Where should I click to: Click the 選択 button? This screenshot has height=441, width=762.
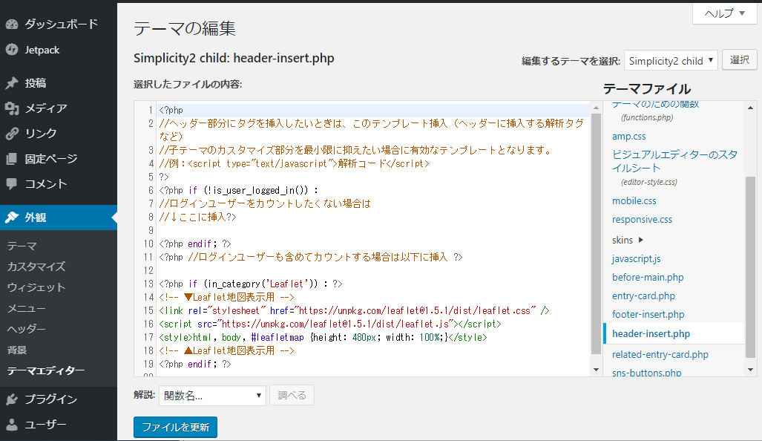click(x=739, y=60)
